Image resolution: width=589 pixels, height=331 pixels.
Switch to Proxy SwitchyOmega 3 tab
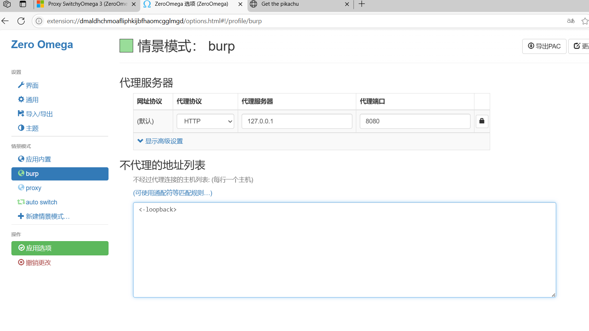pyautogui.click(x=87, y=4)
